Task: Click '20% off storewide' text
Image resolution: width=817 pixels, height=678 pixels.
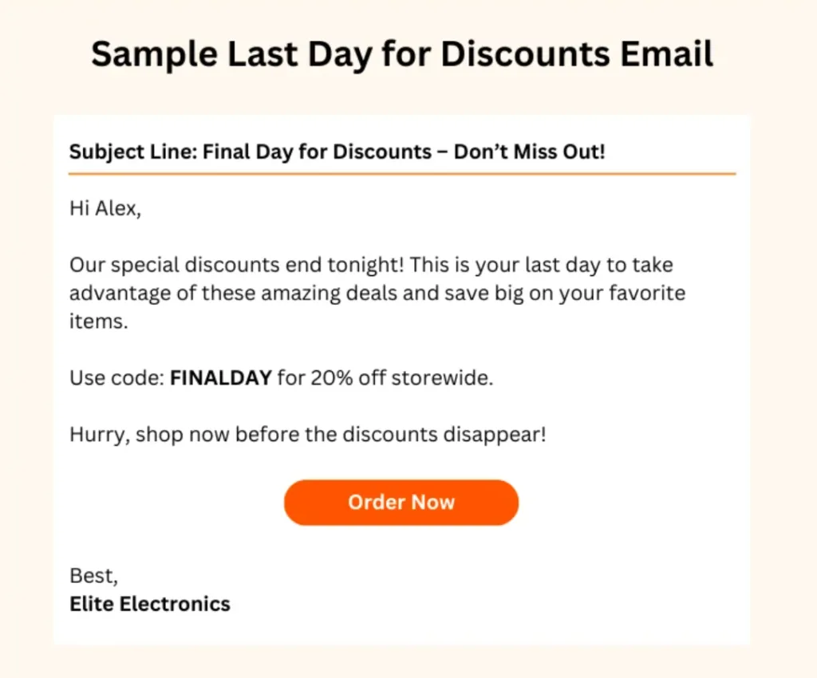Action: [402, 377]
